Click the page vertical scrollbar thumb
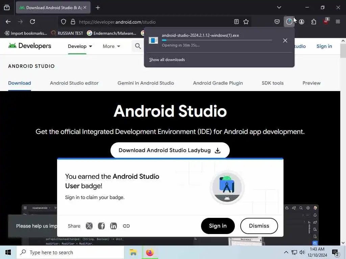Viewport: 346px width, 259px height. tap(343, 51)
